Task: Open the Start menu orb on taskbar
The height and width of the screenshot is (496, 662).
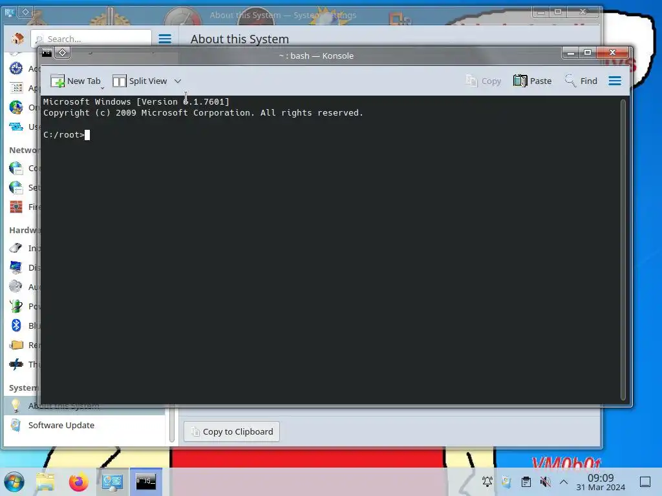Action: click(14, 482)
